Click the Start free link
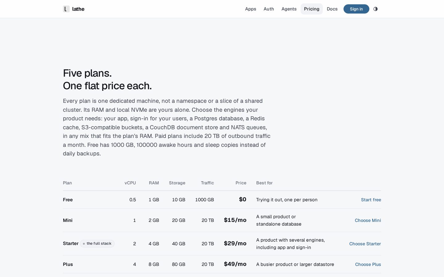The width and height of the screenshot is (444, 277). (371, 200)
